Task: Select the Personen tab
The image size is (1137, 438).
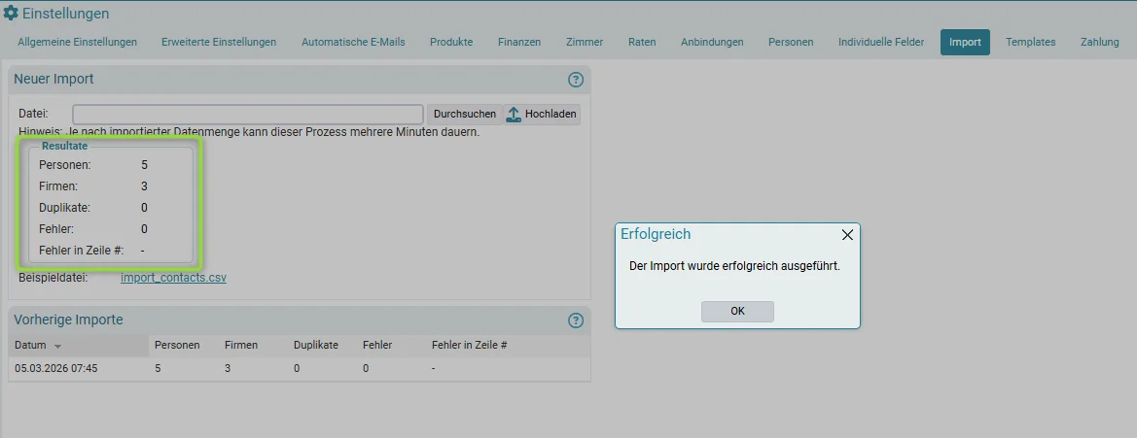Action: [x=791, y=42]
